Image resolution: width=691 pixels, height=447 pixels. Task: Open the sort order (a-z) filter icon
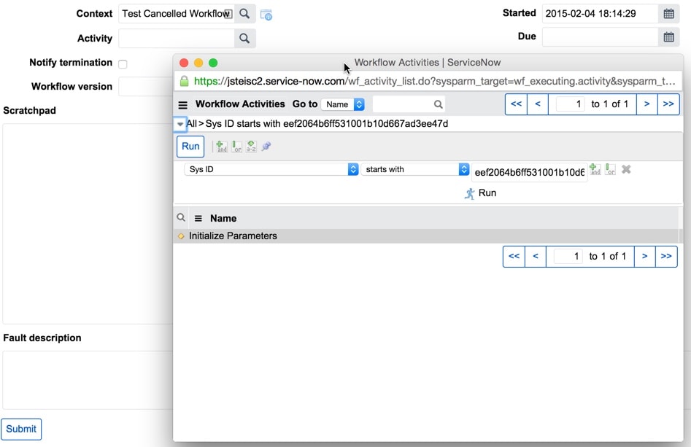tap(250, 146)
